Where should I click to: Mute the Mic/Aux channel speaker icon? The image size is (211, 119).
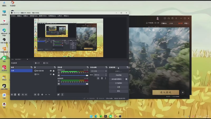[59, 75]
